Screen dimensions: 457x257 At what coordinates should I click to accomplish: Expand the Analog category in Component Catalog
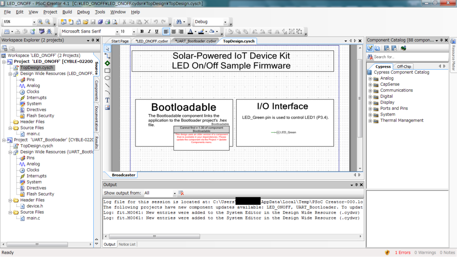(x=370, y=79)
